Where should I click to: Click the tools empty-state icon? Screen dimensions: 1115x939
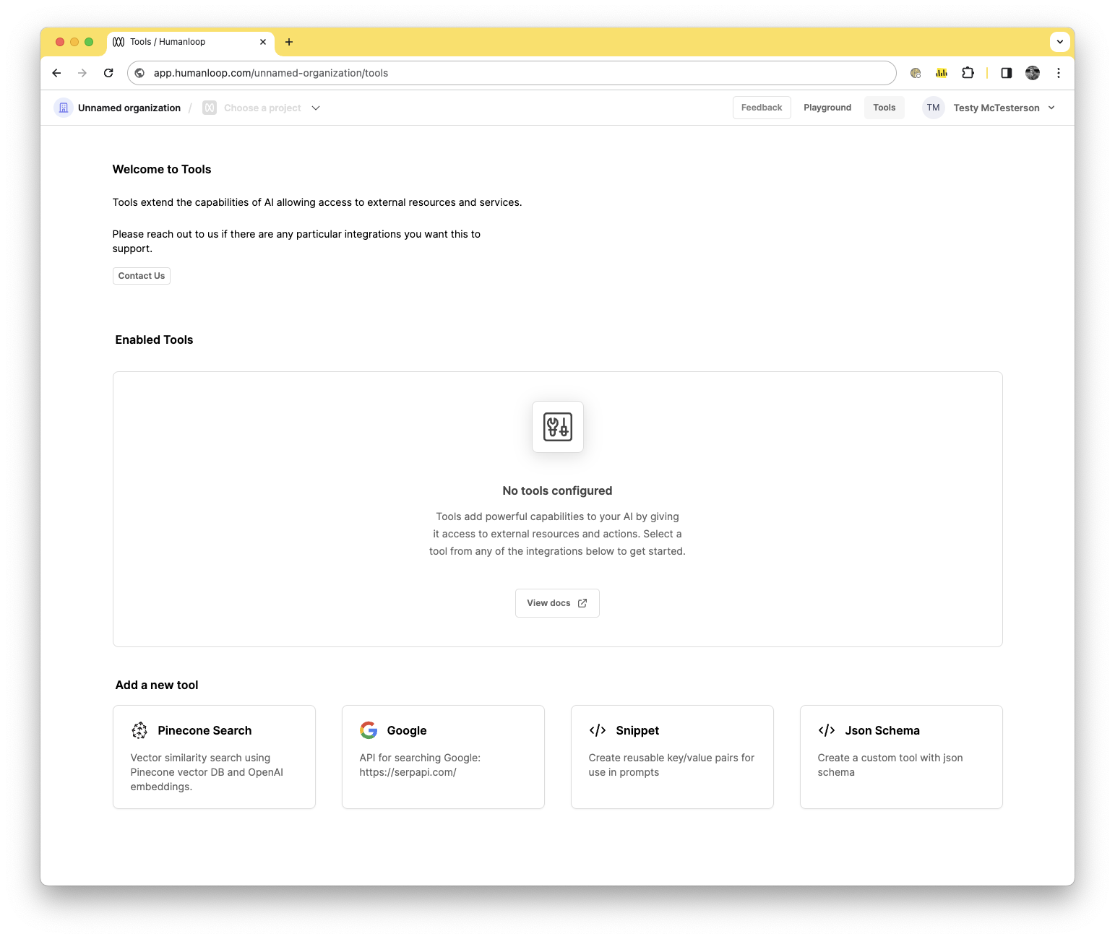pos(558,427)
